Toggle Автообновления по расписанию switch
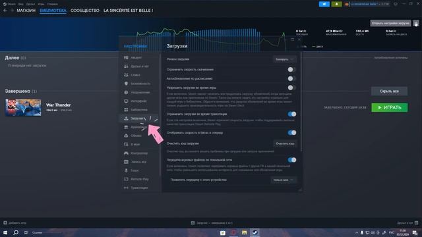 tap(291, 79)
